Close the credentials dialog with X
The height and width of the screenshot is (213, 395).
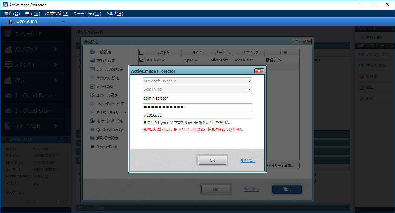click(259, 71)
